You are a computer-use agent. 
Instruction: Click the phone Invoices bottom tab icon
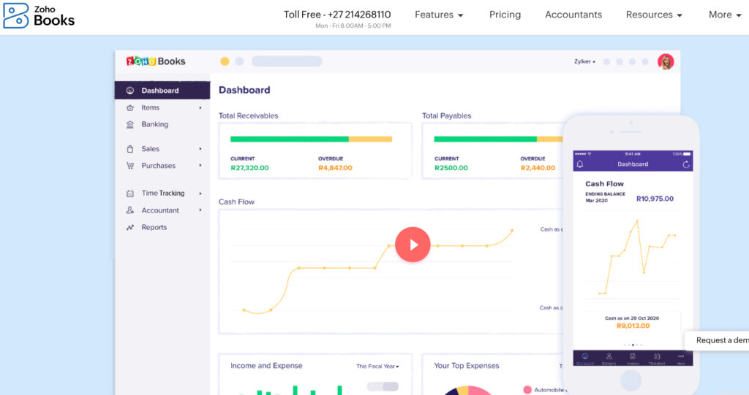point(633,357)
